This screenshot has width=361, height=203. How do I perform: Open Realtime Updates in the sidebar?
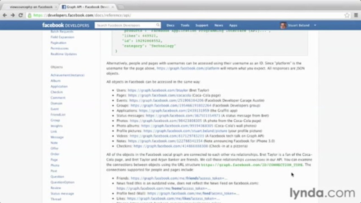click(x=64, y=54)
